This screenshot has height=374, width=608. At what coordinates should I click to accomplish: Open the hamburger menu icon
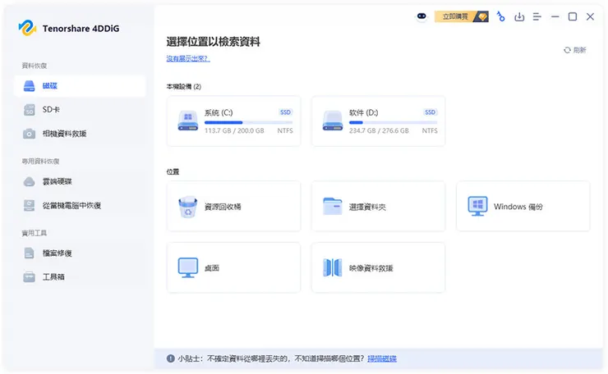(x=537, y=16)
